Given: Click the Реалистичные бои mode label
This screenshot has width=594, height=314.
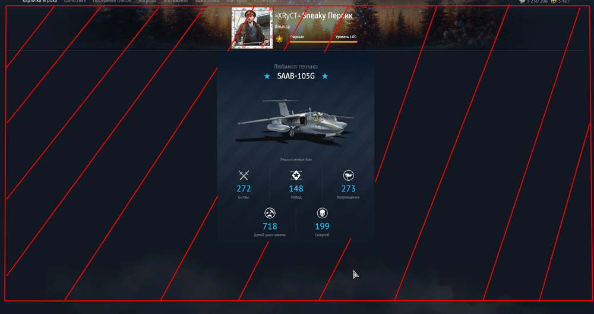Looking at the screenshot, I should tap(296, 159).
